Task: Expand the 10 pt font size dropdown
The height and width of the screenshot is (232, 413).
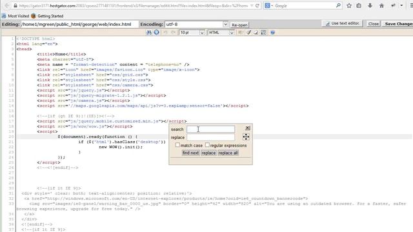Action: [x=202, y=33]
